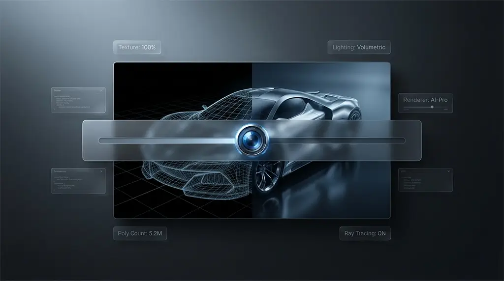
Task: Toggle the Ray Tracing: ON setting
Action: [365, 234]
